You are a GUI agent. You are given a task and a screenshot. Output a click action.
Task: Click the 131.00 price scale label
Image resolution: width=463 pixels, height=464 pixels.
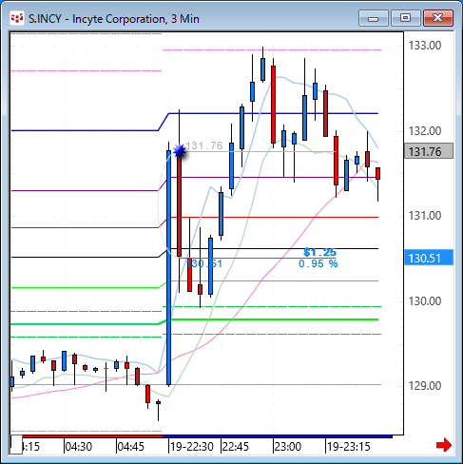[425, 216]
